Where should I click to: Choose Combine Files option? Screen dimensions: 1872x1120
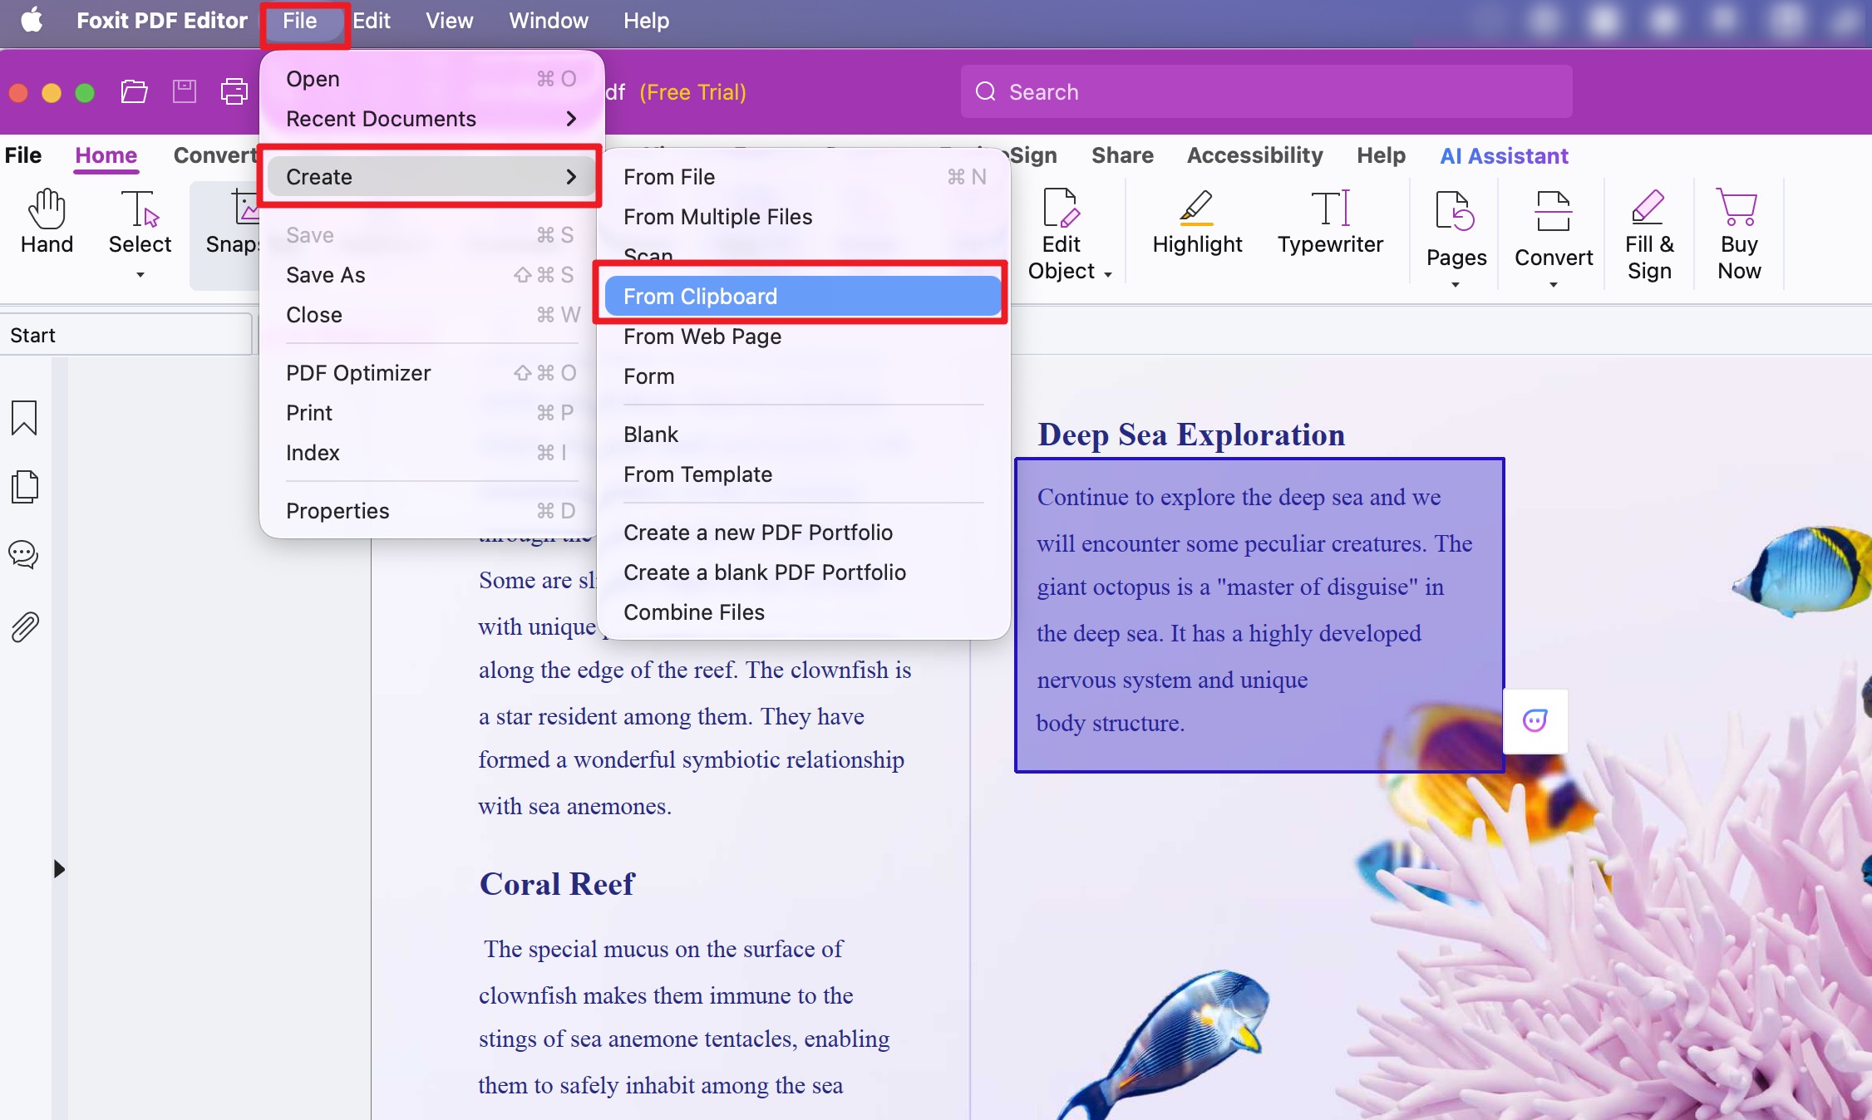[x=803, y=612]
